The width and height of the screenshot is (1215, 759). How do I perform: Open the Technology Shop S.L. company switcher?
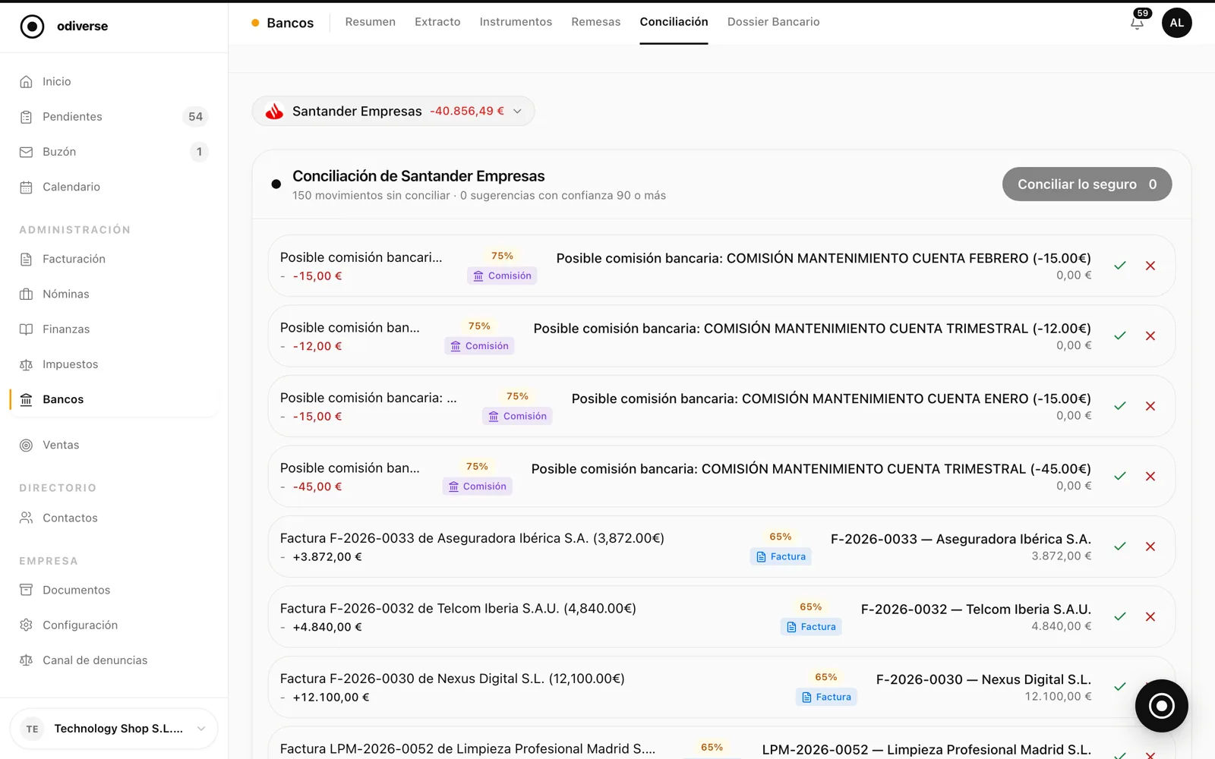pyautogui.click(x=114, y=729)
